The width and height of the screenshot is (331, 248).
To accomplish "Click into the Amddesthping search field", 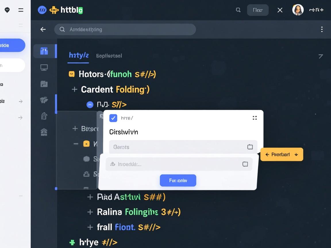I will pos(129,29).
